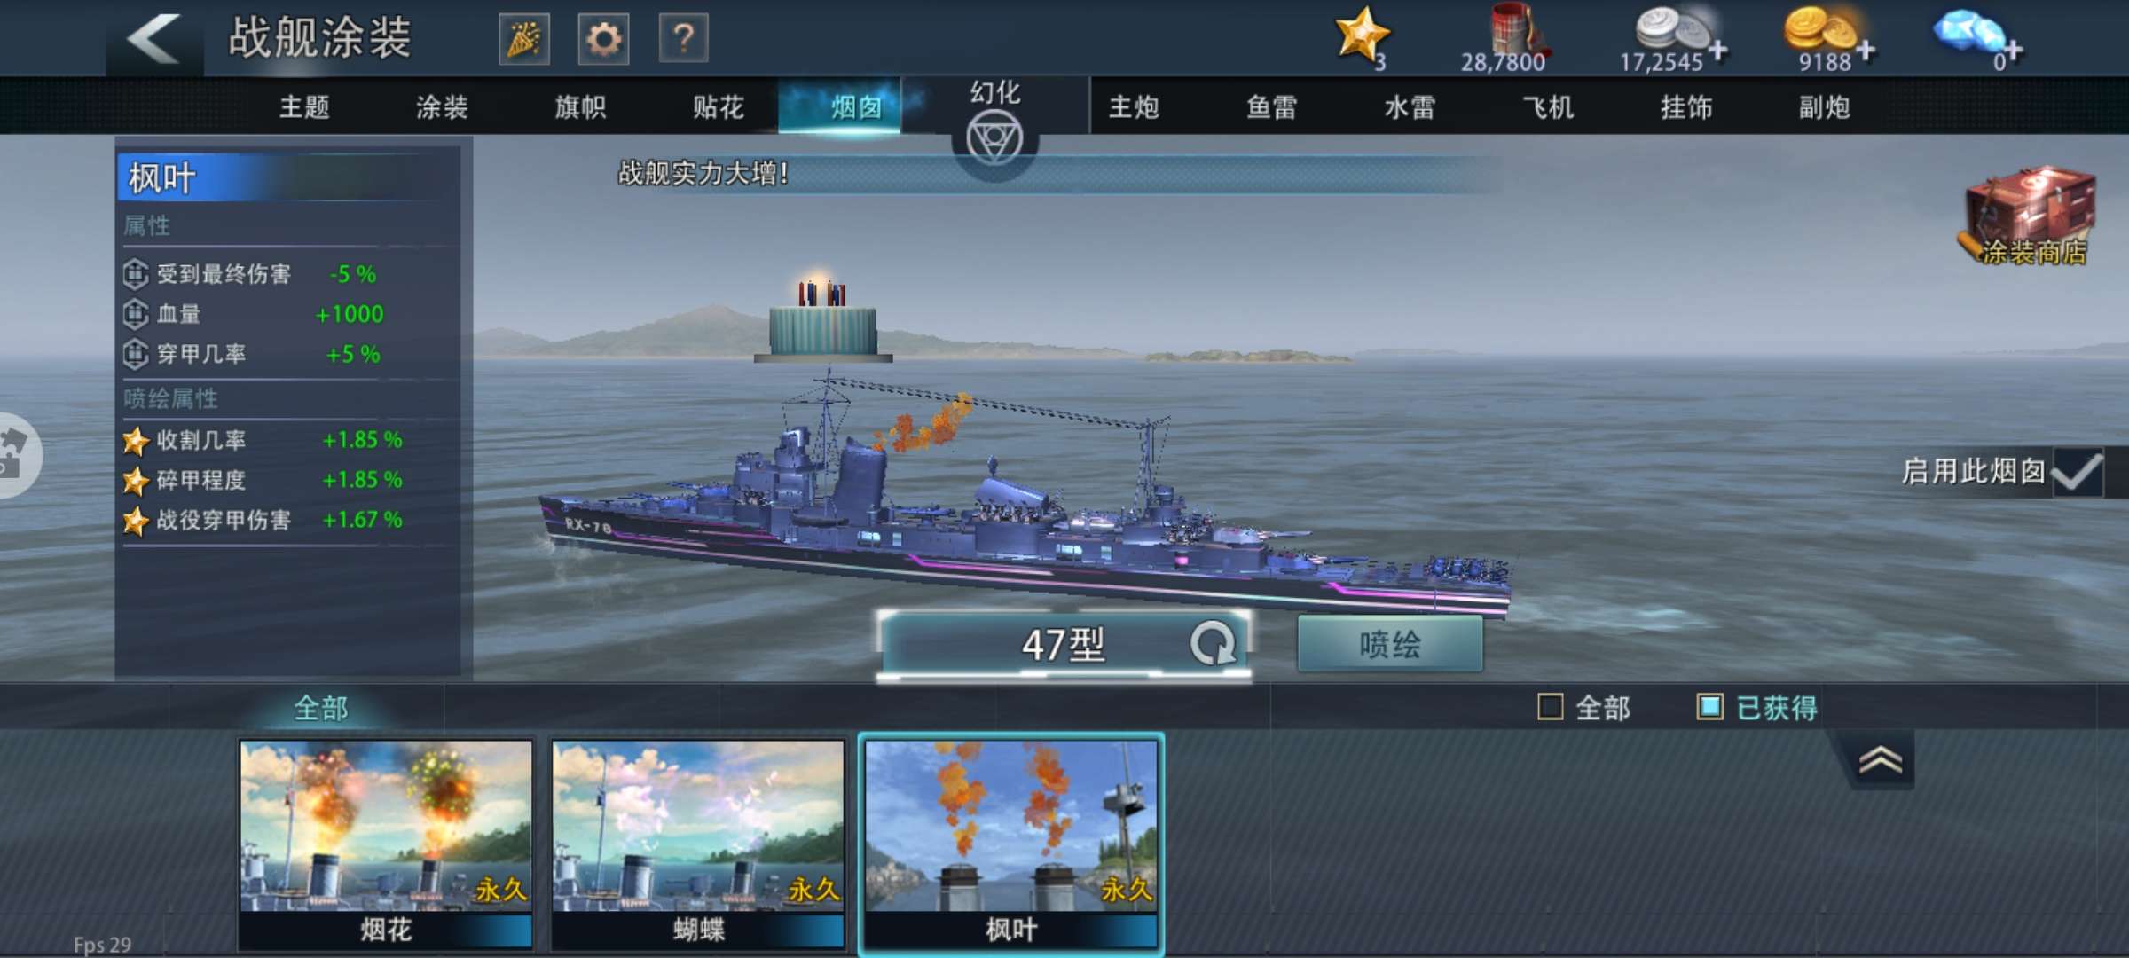Image resolution: width=2129 pixels, height=958 pixels.
Task: Select the 全部 category label
Action: (x=321, y=708)
